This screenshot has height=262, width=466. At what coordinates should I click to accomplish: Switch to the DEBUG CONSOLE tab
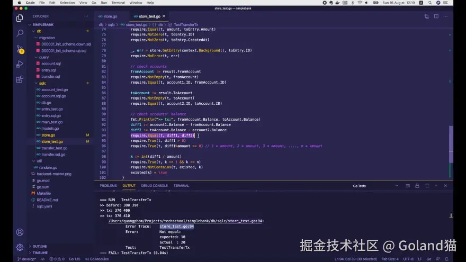(x=154, y=186)
